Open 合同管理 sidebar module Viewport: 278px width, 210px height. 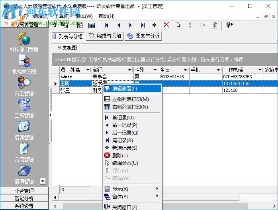click(x=24, y=152)
